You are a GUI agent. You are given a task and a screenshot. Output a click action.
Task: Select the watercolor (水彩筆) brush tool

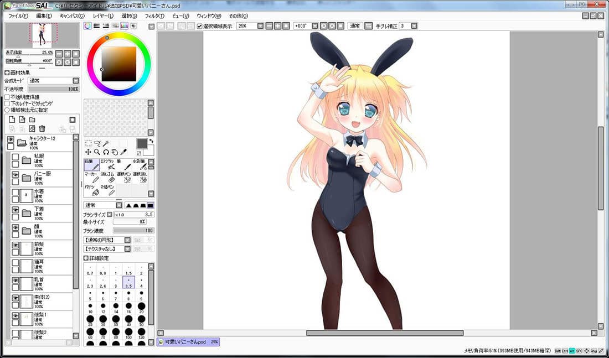click(140, 165)
